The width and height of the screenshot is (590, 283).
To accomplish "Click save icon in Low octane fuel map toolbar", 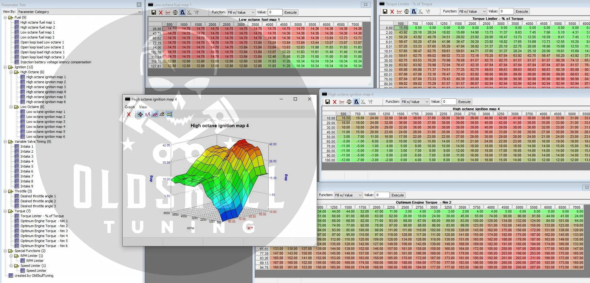I will click(153, 12).
